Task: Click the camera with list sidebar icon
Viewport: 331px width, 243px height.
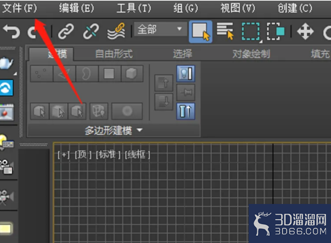Action: [x=7, y=167]
